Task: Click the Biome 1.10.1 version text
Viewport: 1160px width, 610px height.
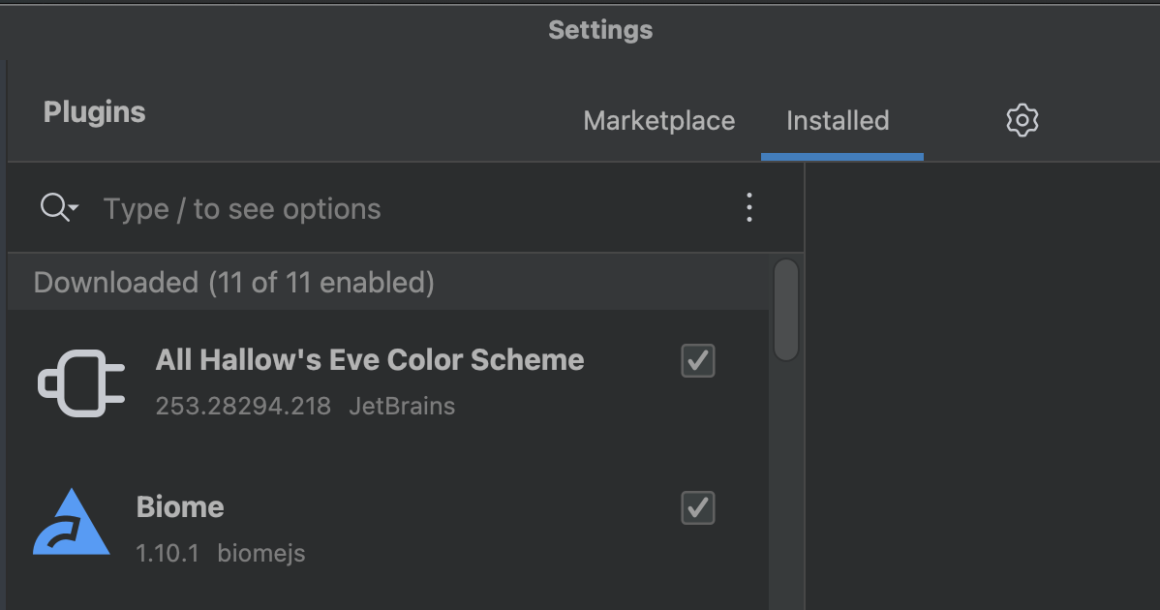Action: pyautogui.click(x=168, y=553)
